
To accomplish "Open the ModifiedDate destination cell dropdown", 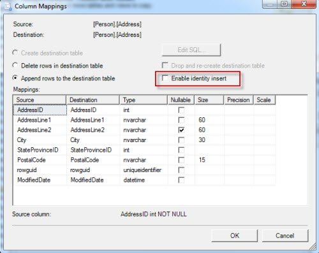I will [x=93, y=180].
